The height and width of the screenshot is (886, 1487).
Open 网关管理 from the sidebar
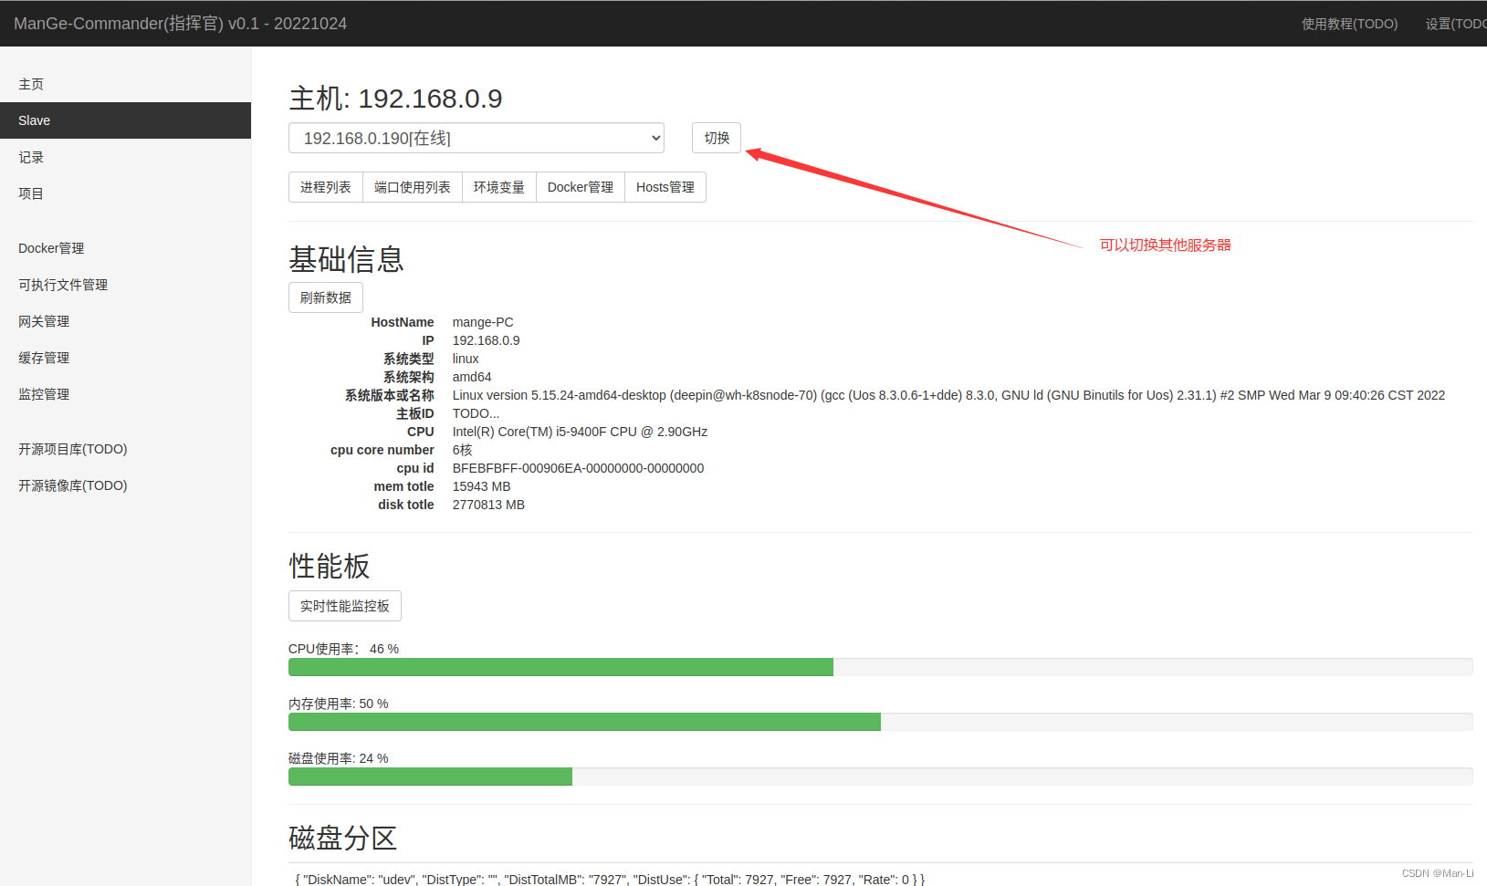point(43,320)
